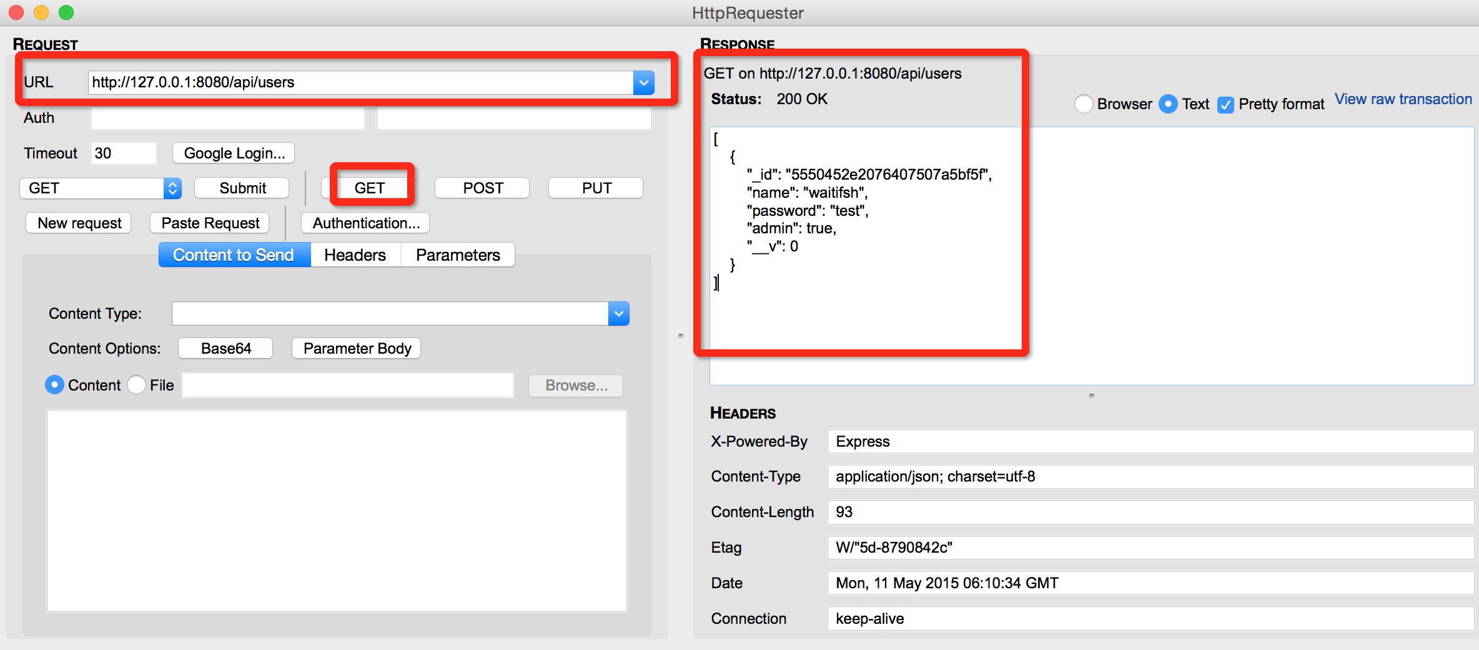Image resolution: width=1479 pixels, height=650 pixels.
Task: Open the Authentication settings button
Action: coord(366,223)
